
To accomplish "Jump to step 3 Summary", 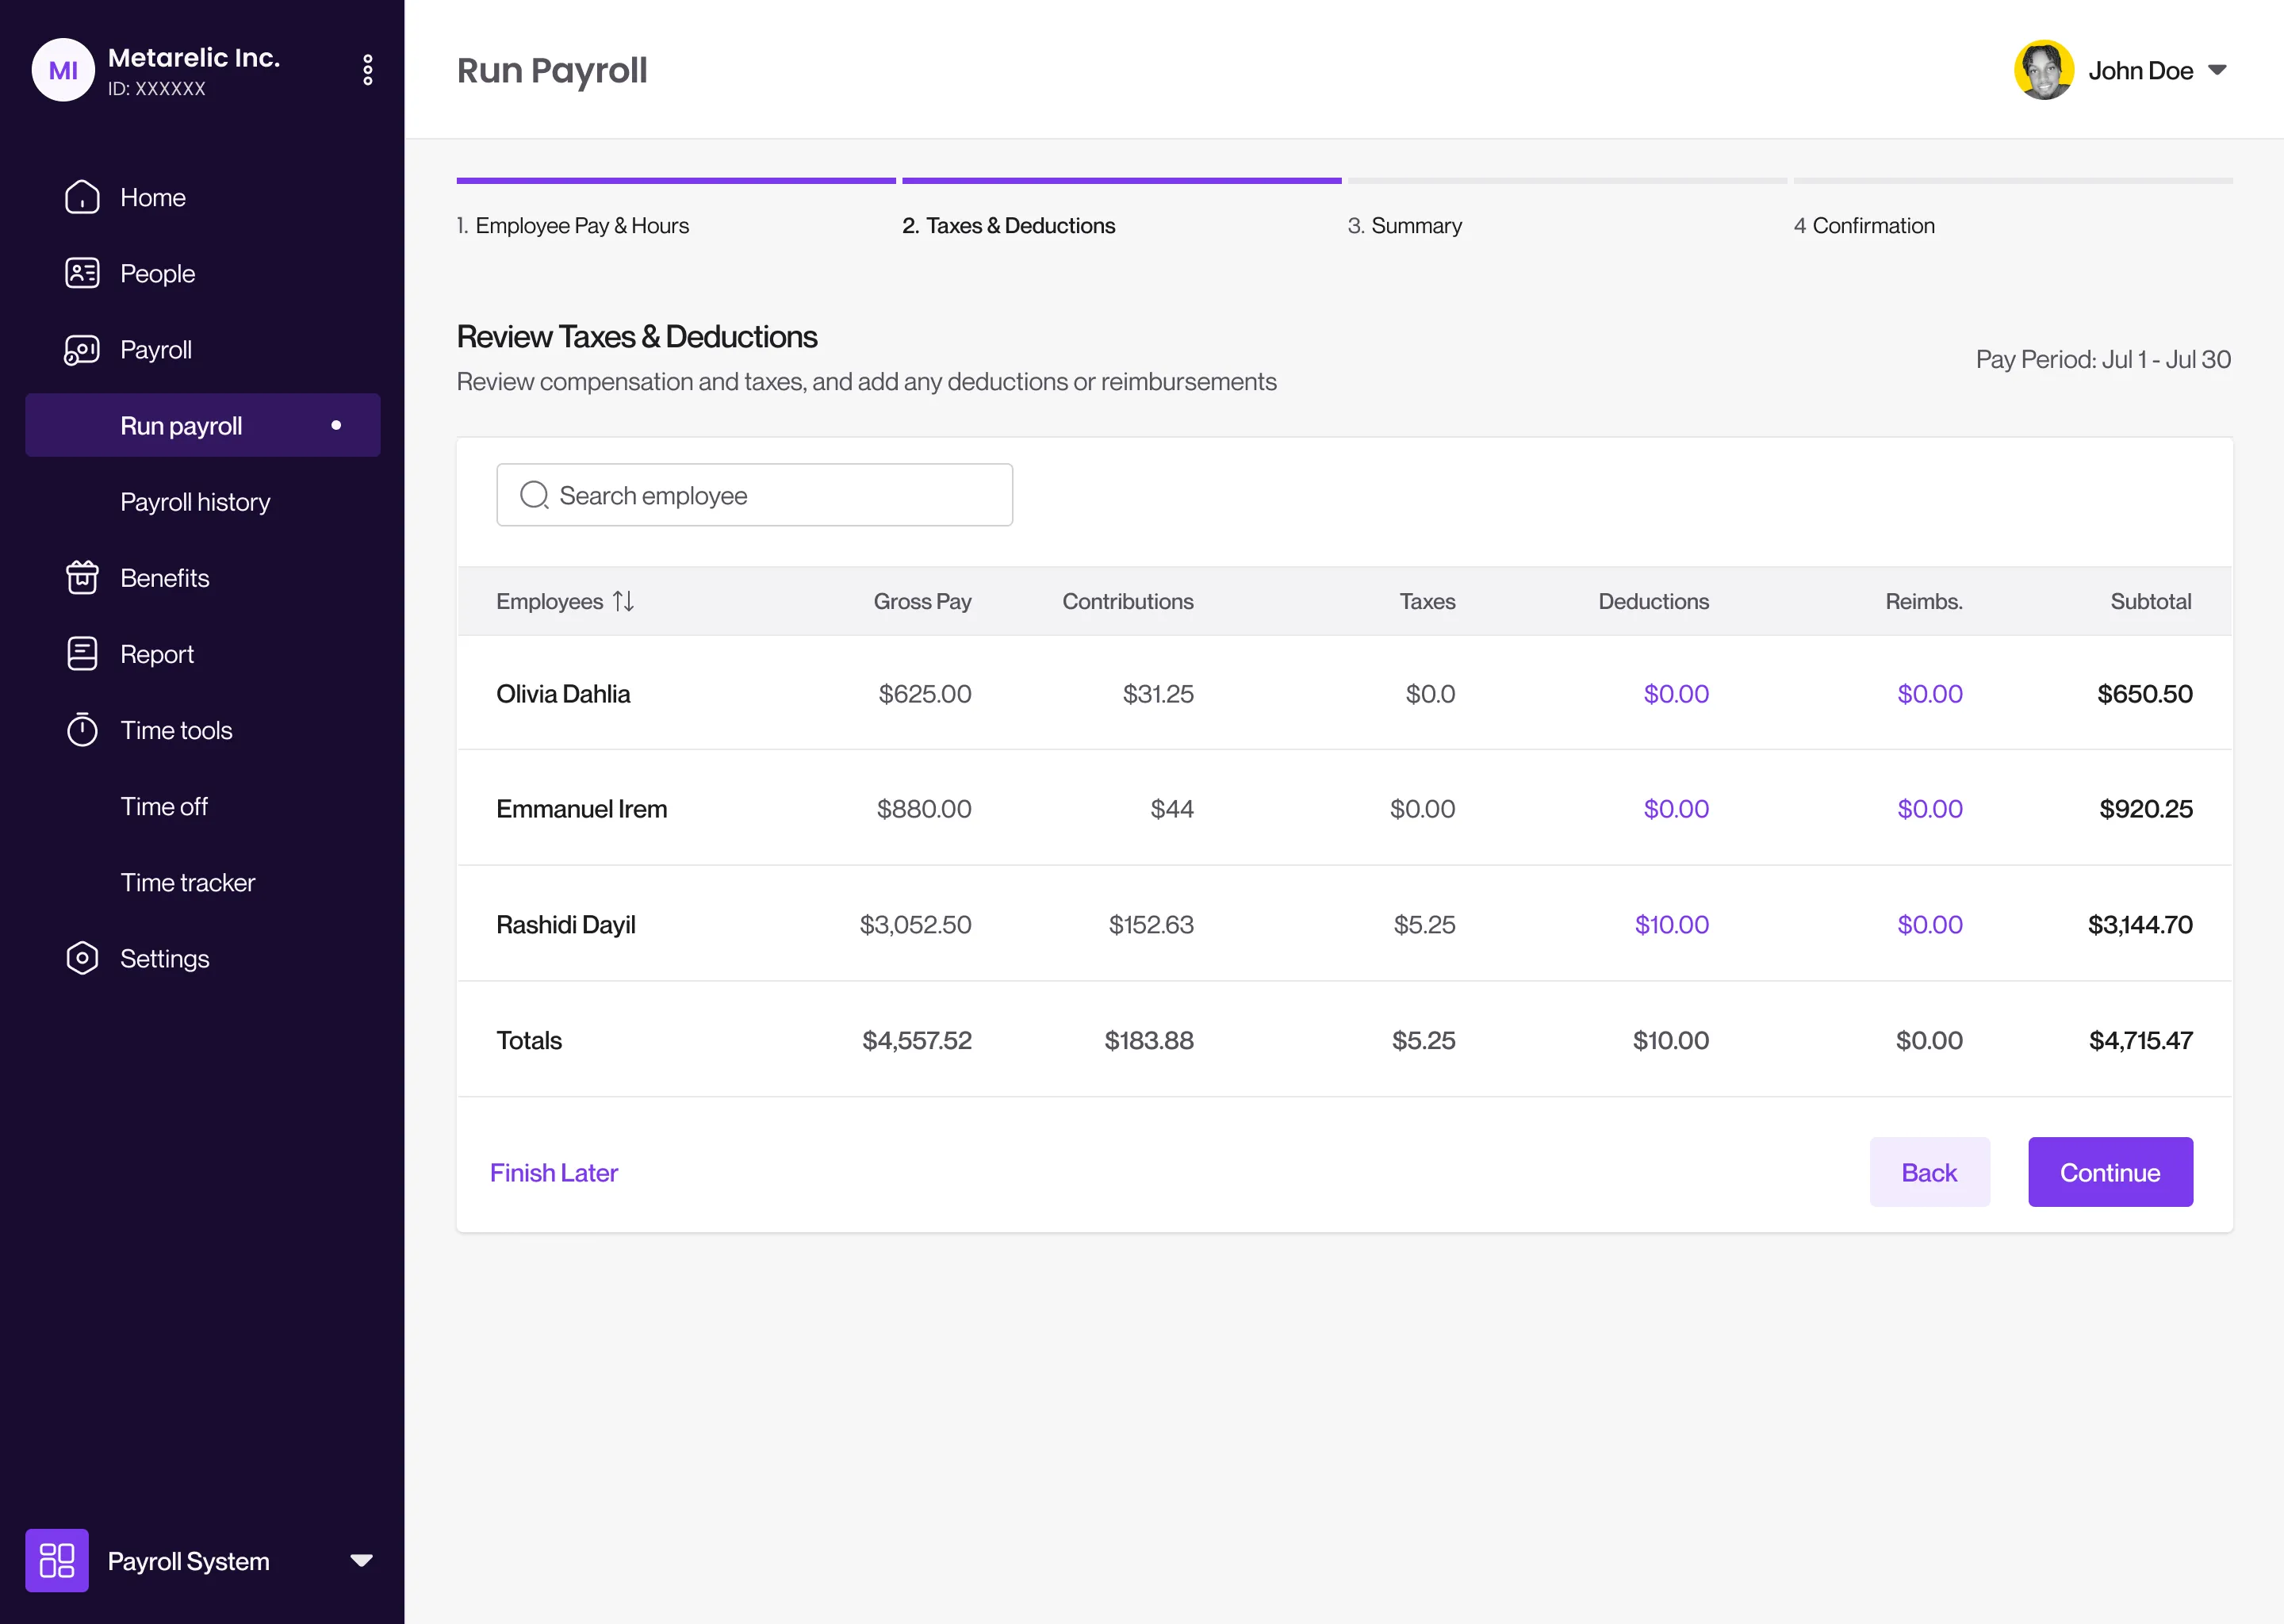I will 1405,225.
